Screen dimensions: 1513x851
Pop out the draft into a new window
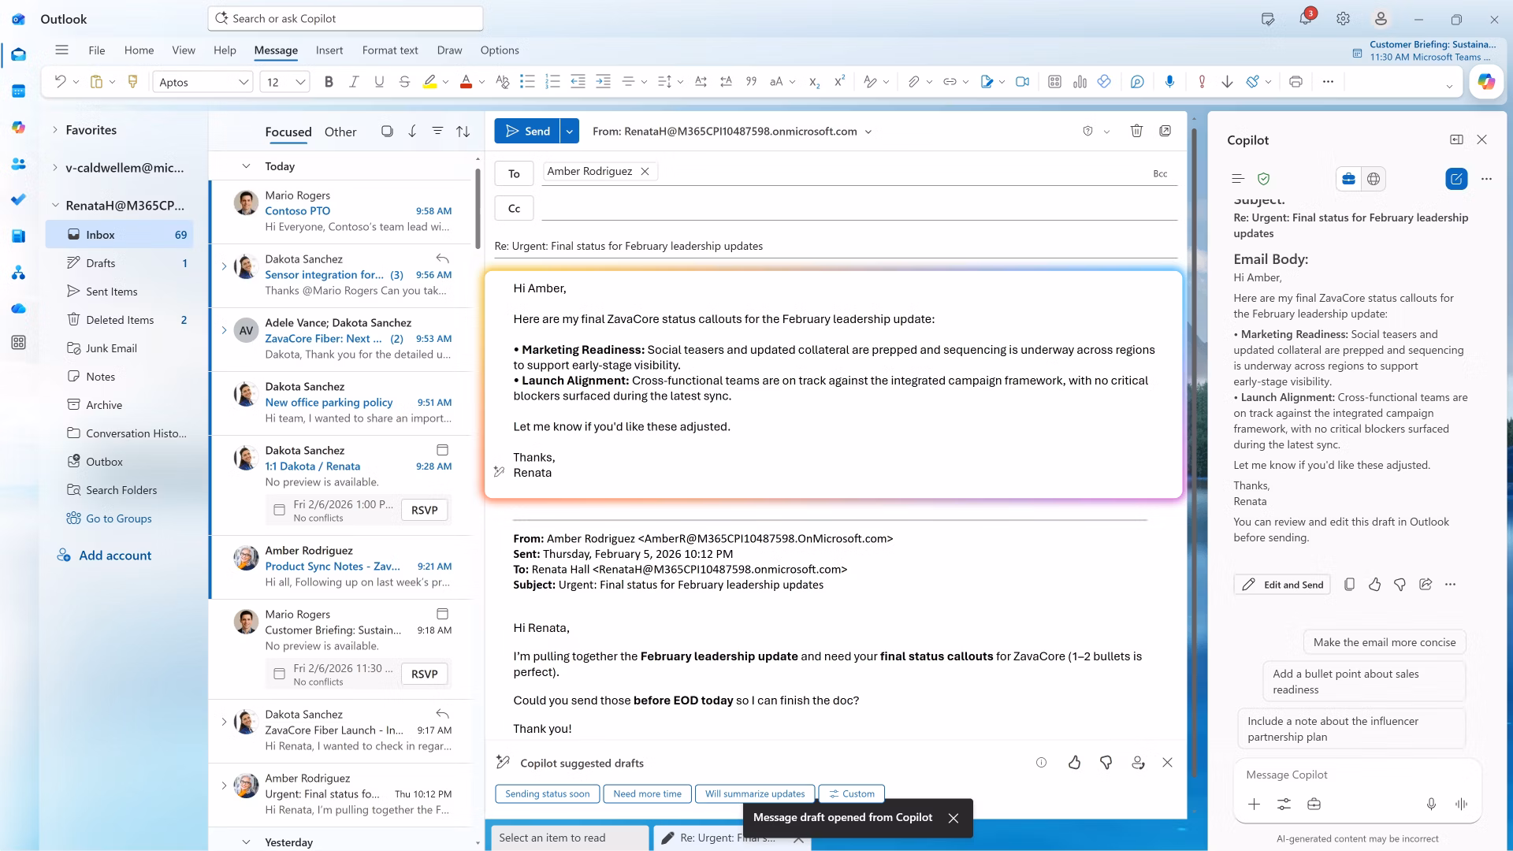tap(1165, 131)
